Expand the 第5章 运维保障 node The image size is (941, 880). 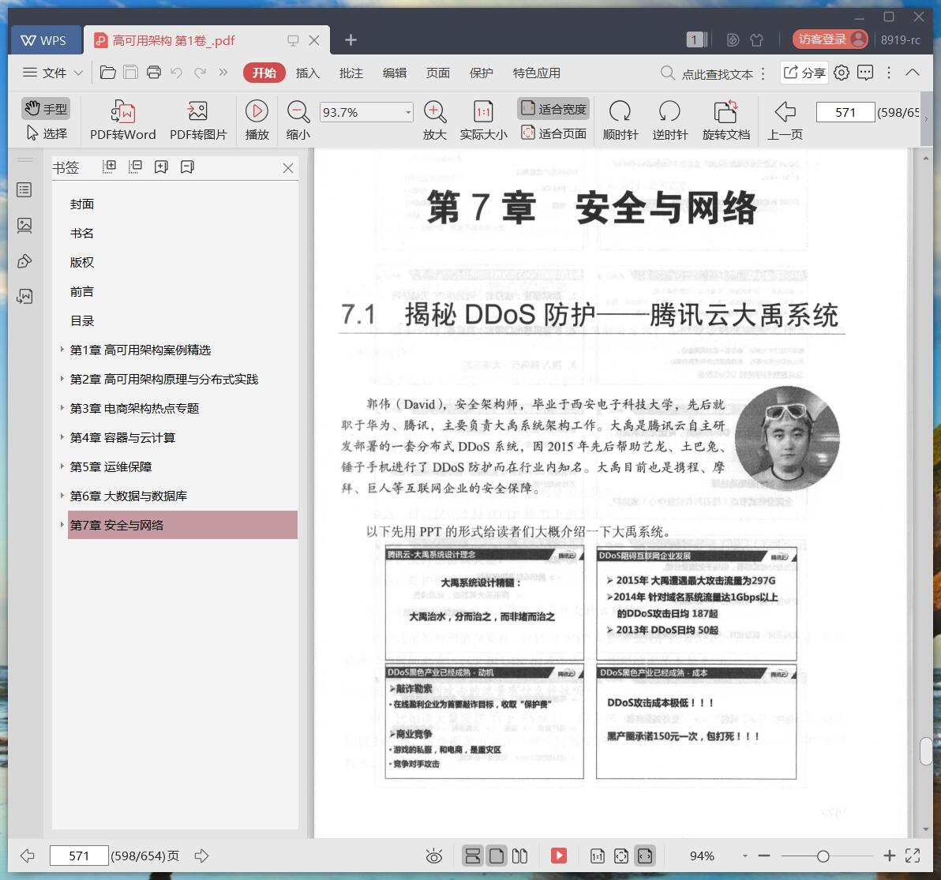[62, 466]
